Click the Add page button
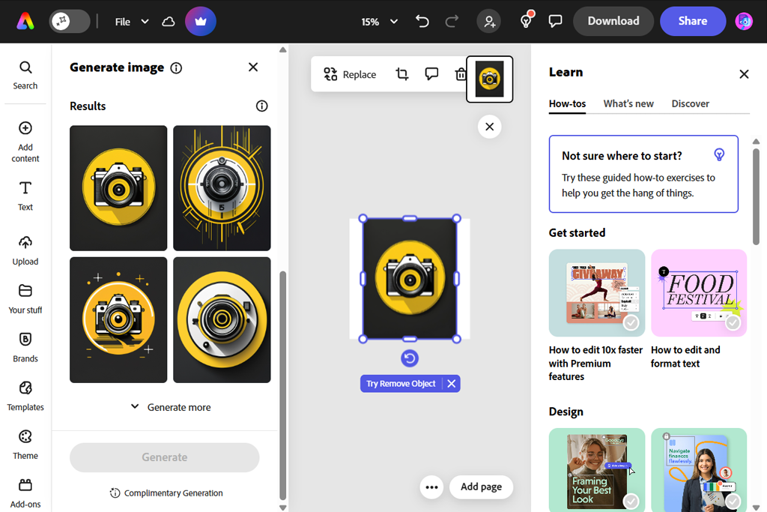 pyautogui.click(x=482, y=487)
